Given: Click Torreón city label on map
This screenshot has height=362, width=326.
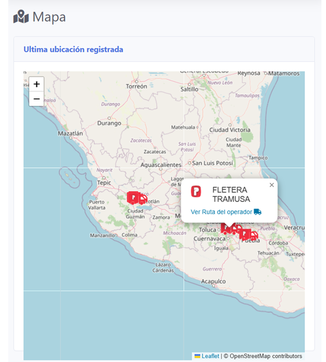Looking at the screenshot, I should coord(137,86).
